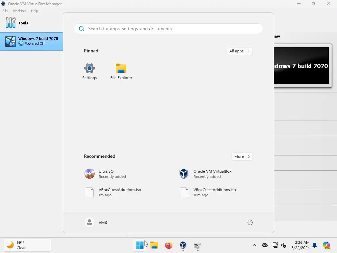Open the File menu in VirtualBox
Image resolution: width=337 pixels, height=253 pixels.
click(x=5, y=11)
